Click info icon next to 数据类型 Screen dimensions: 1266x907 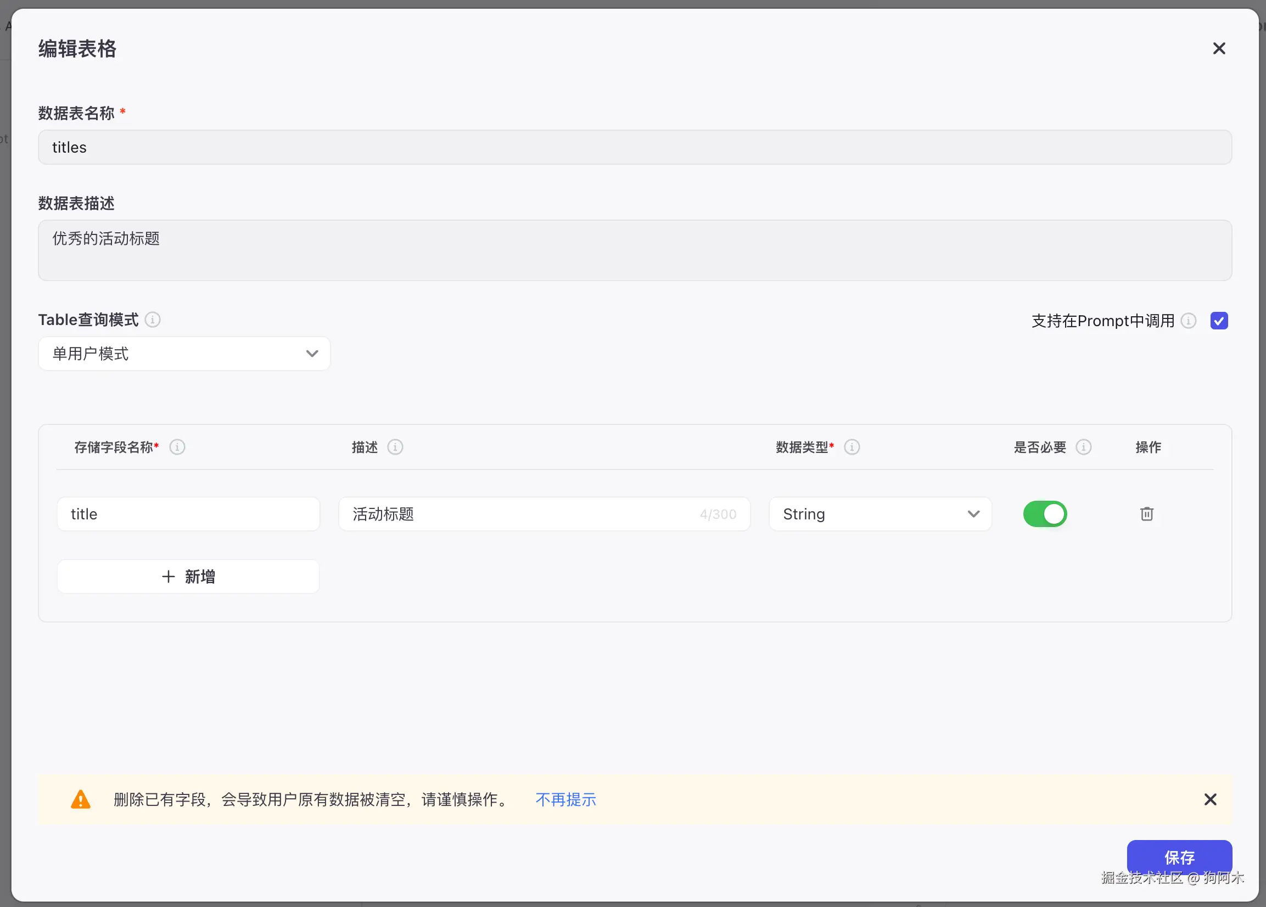(x=852, y=447)
